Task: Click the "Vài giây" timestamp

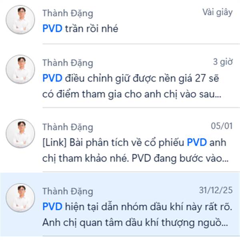Action: coord(218,12)
